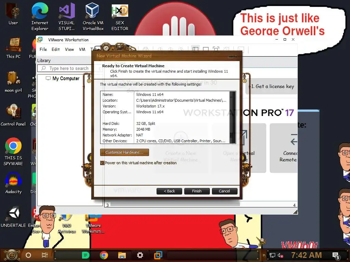350x262 pixels.
Task: Open VMware Workstati... desktop shortcut
Action: click(x=93, y=224)
